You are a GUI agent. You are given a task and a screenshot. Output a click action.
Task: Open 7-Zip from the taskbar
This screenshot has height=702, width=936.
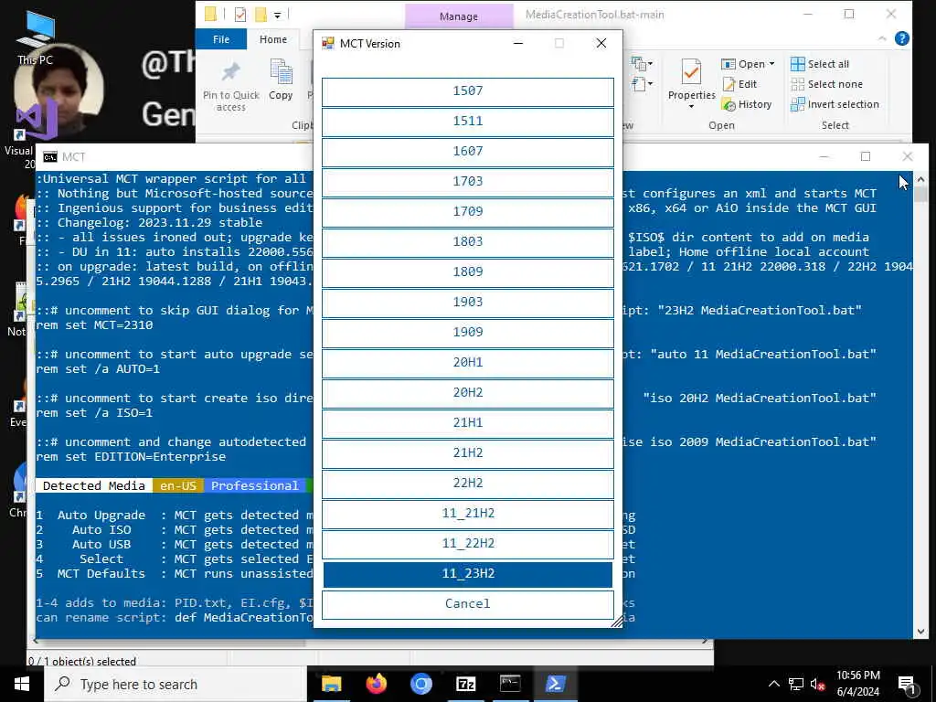465,684
